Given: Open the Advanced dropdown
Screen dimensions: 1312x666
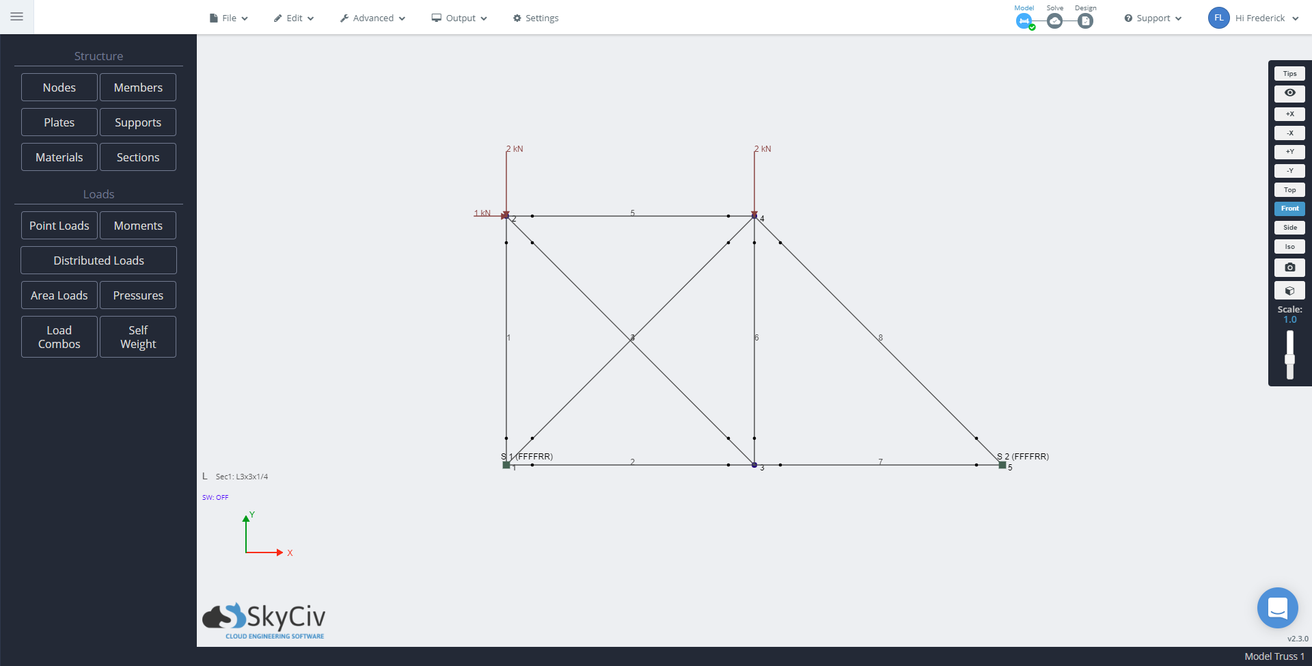Looking at the screenshot, I should [x=372, y=18].
